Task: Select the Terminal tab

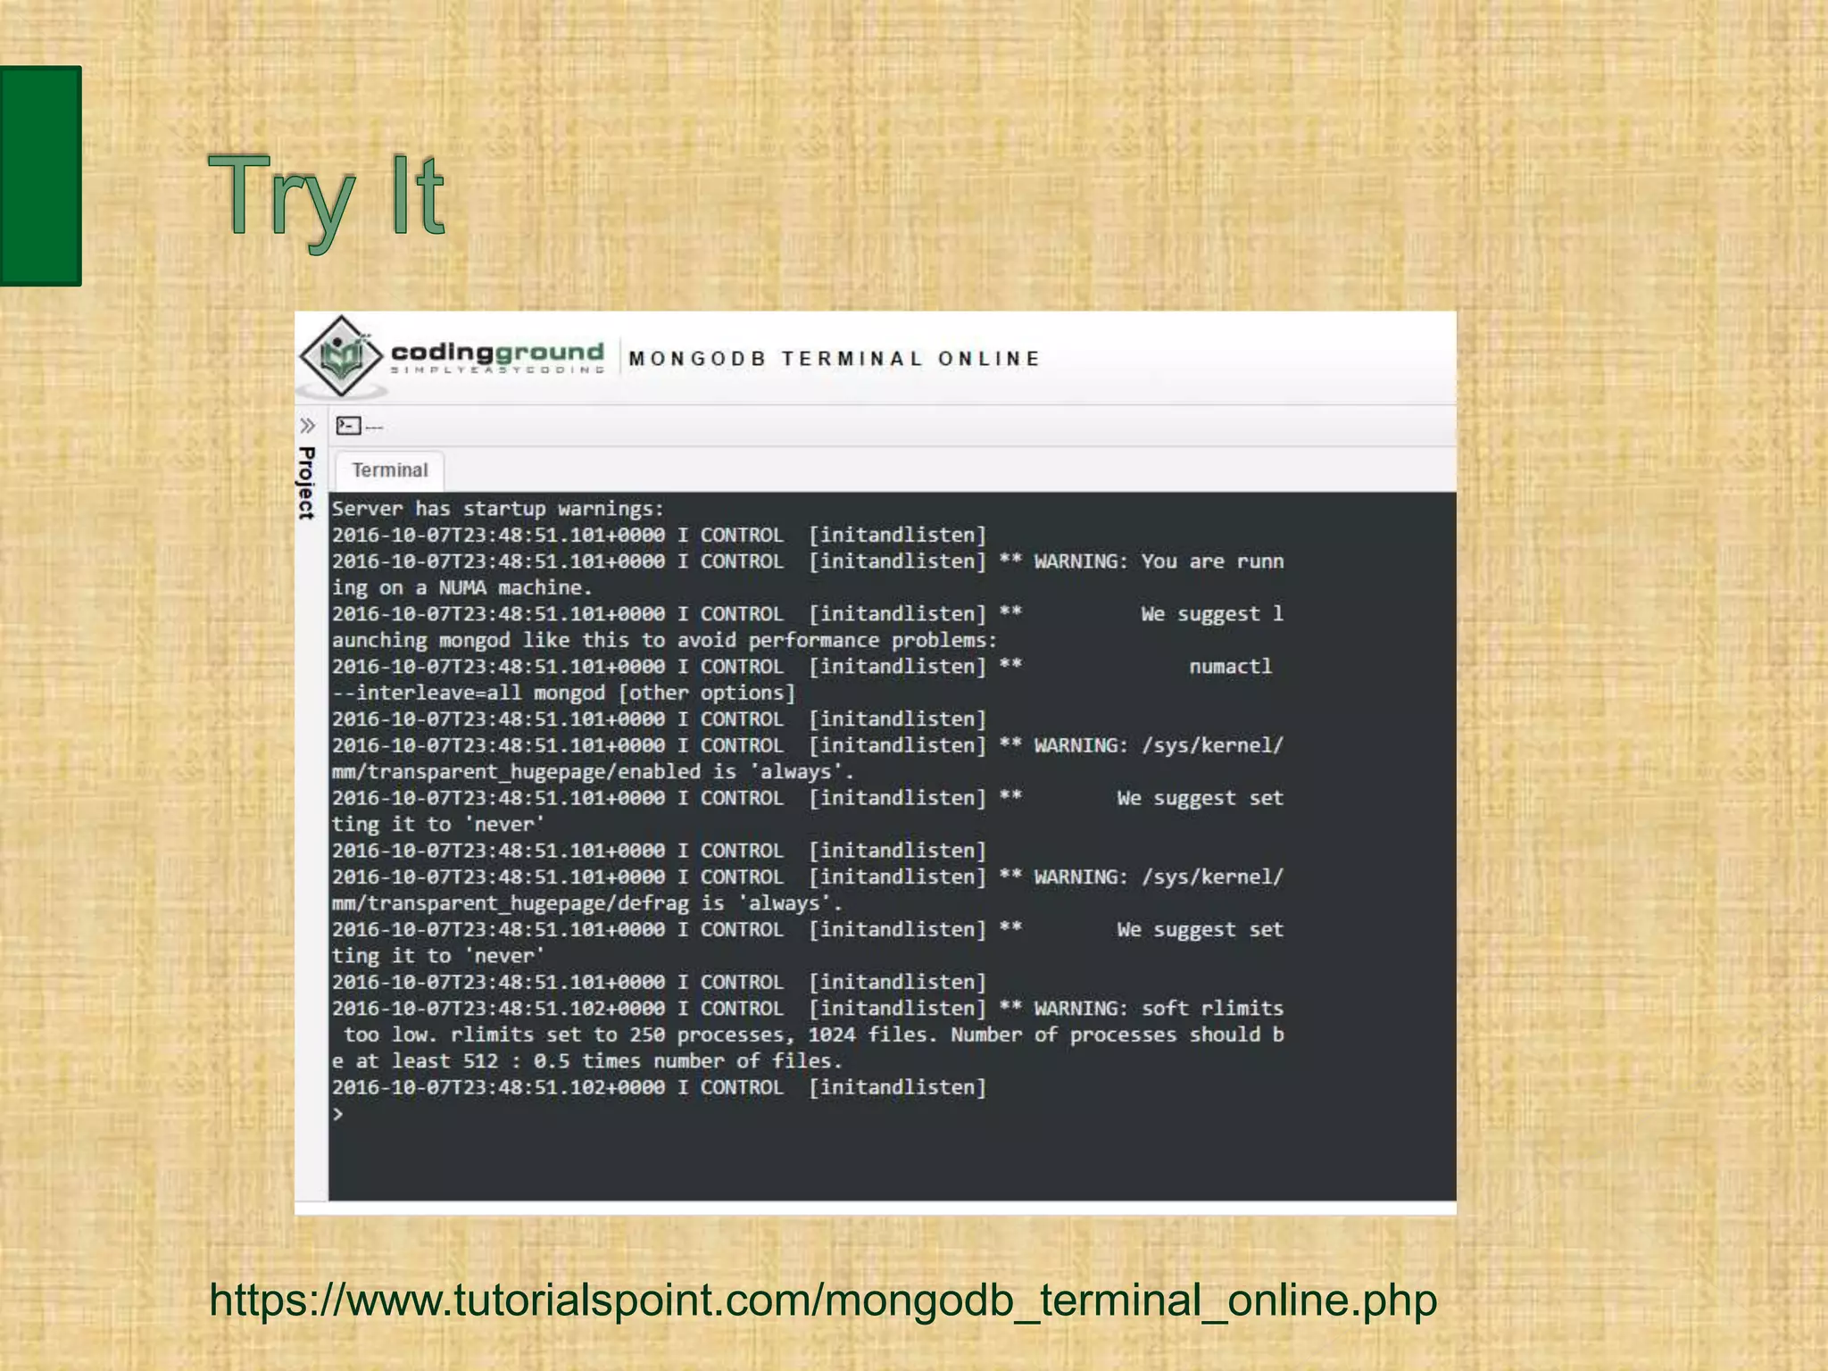Action: (389, 470)
